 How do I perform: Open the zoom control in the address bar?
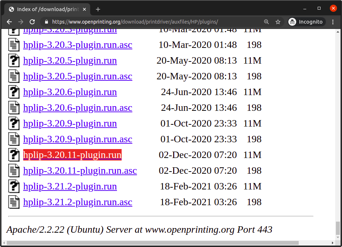tap(266, 22)
